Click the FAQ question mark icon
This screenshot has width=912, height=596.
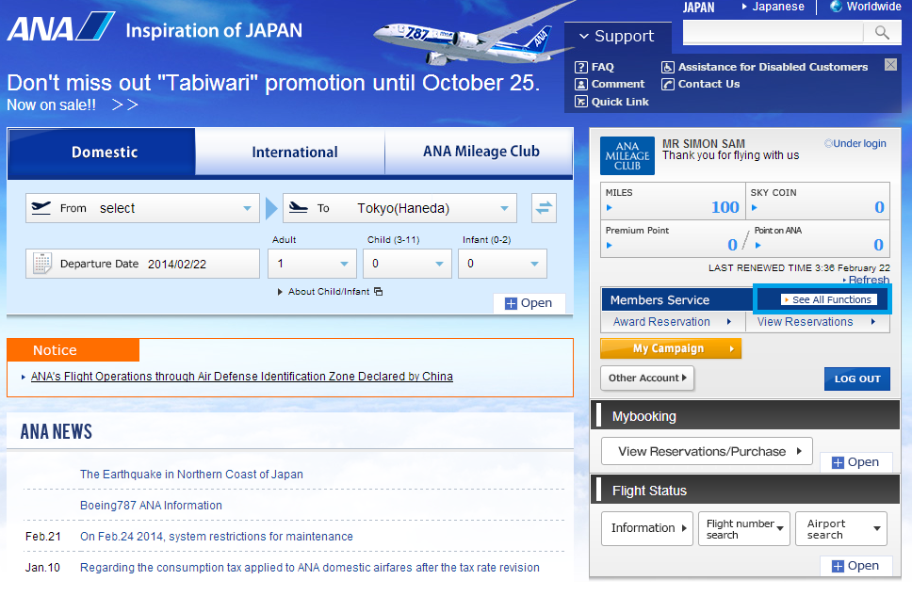(x=580, y=67)
